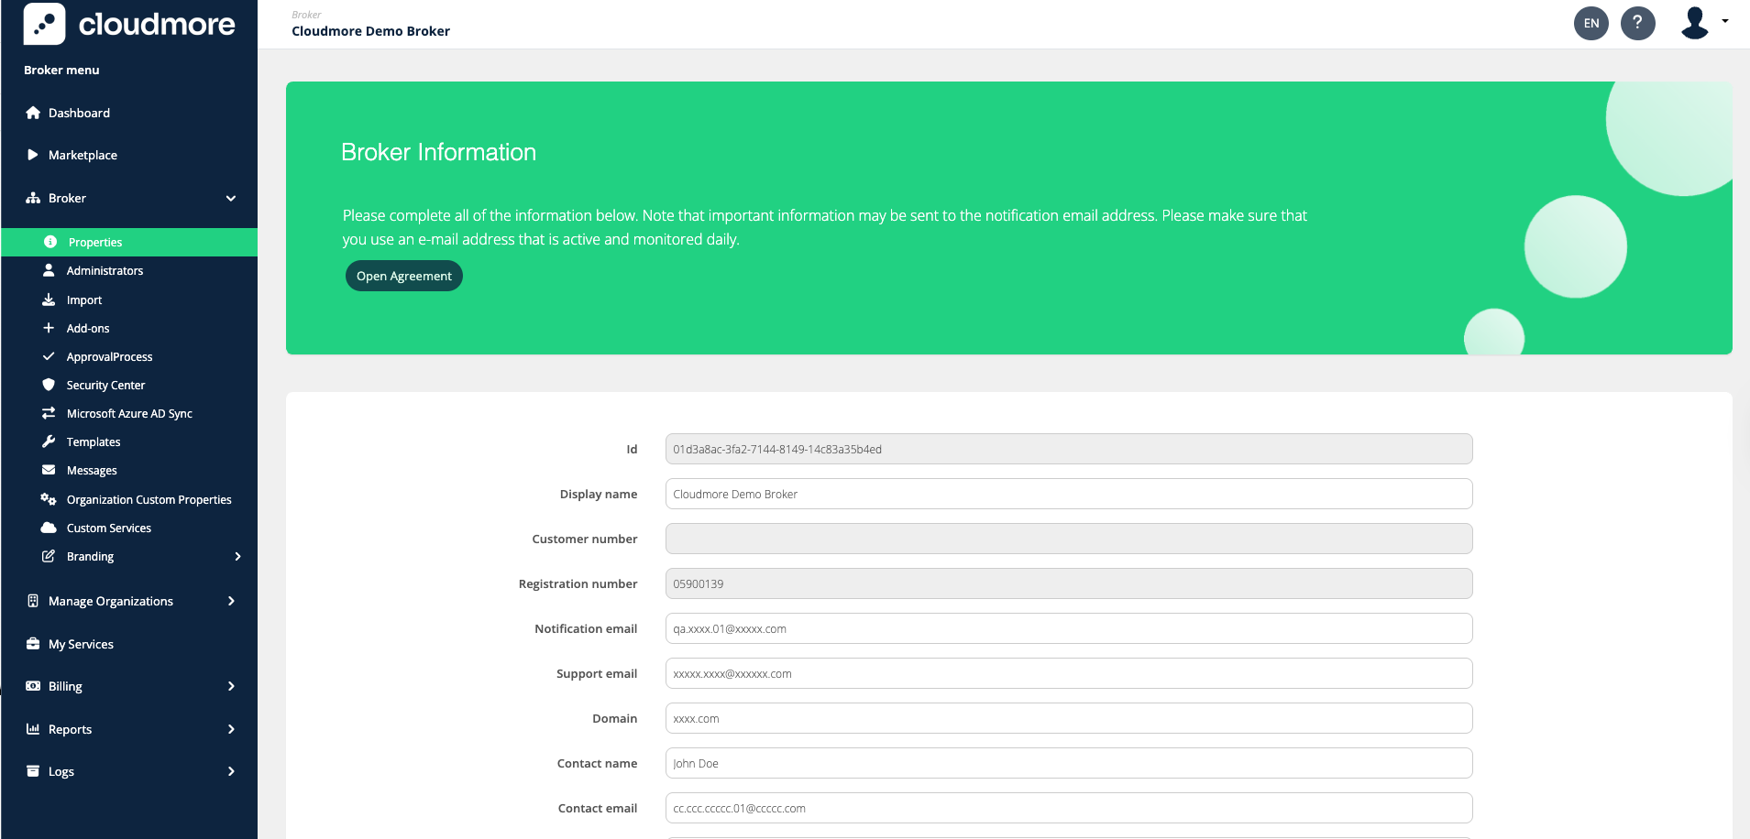The image size is (1750, 839).
Task: Open My Services from the sidebar
Action: [x=81, y=644]
